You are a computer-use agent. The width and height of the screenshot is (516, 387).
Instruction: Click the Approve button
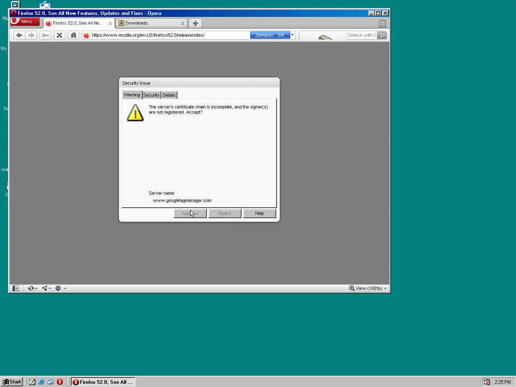pyautogui.click(x=190, y=213)
